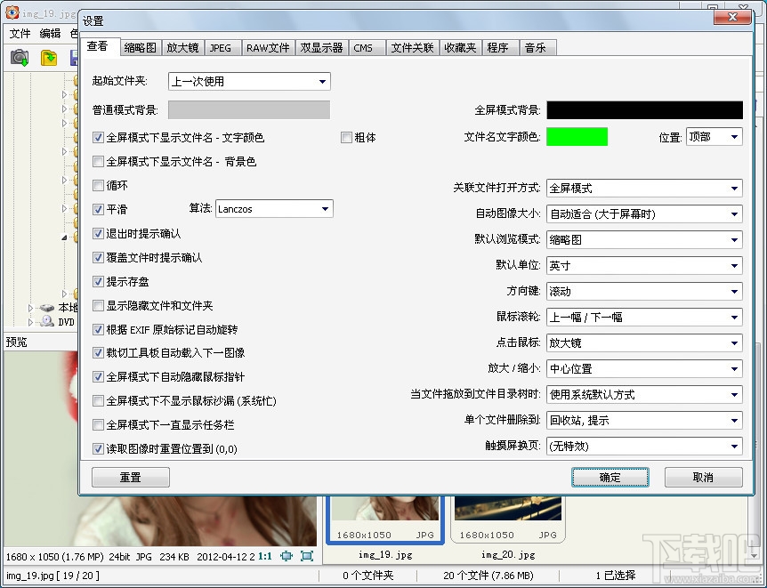
Task: Switch to the JPEG settings tab
Action: [x=222, y=48]
